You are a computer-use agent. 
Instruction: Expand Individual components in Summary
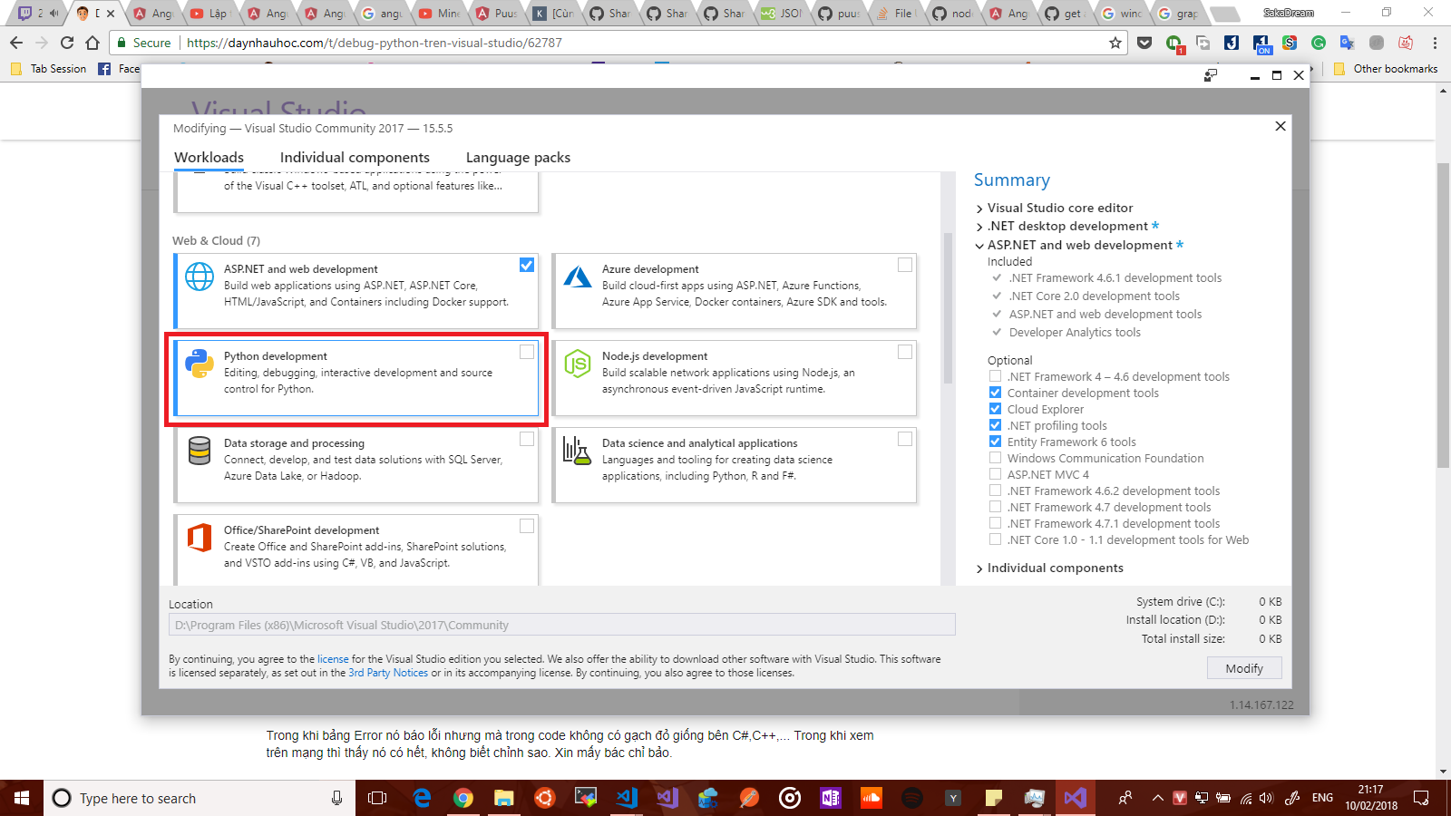pos(979,568)
